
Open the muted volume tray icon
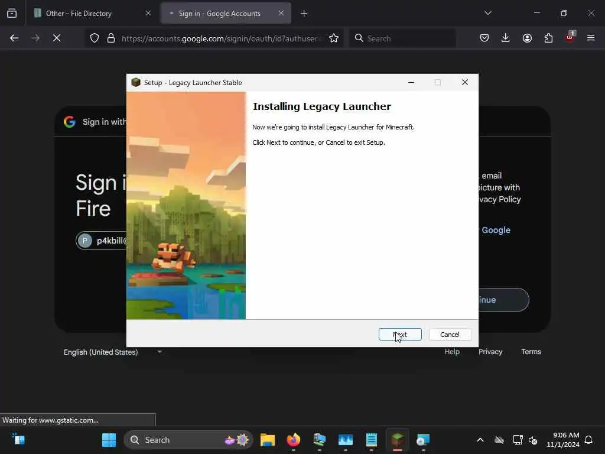533,440
